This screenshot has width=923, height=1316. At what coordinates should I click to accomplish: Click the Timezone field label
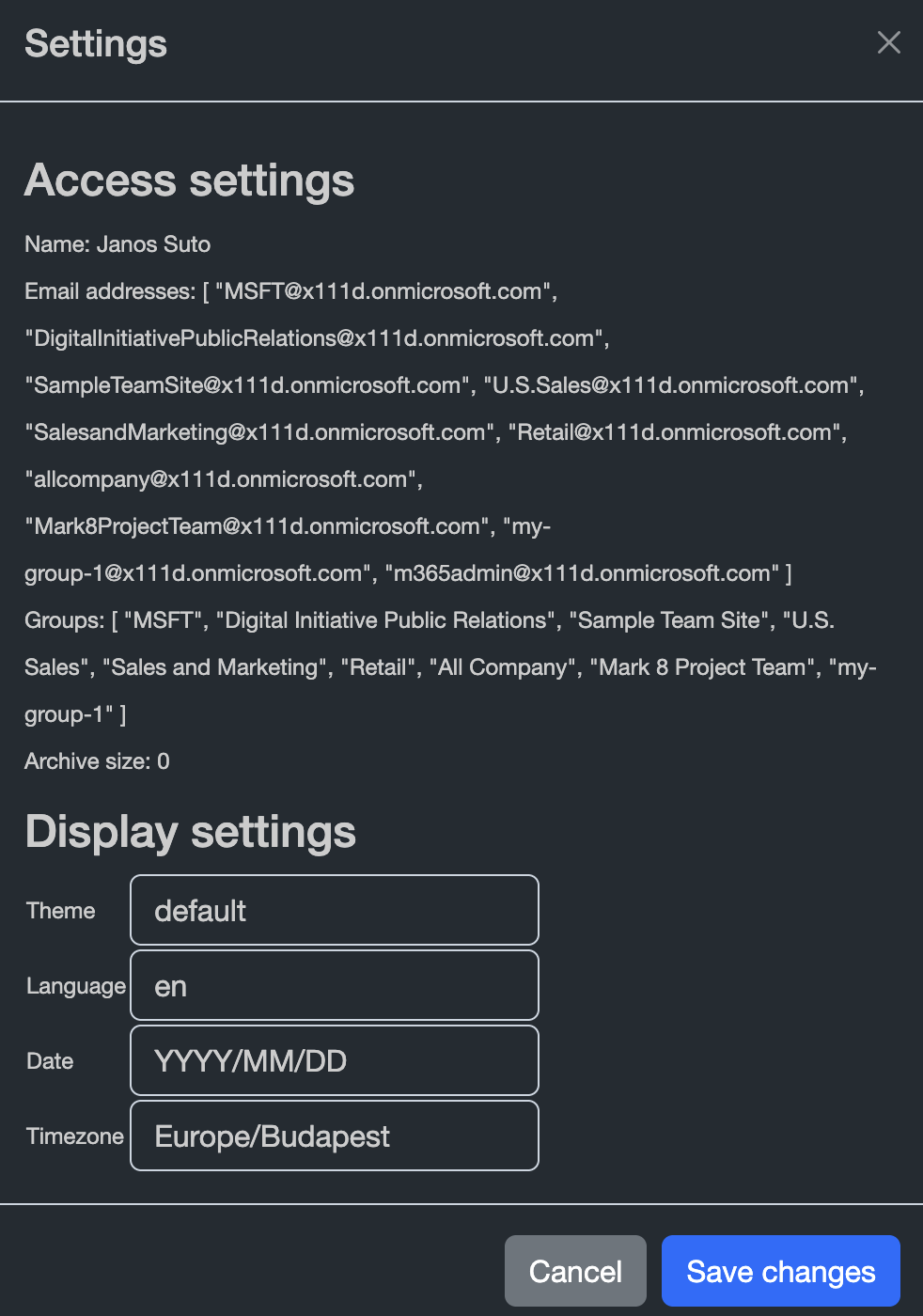pyautogui.click(x=74, y=1136)
